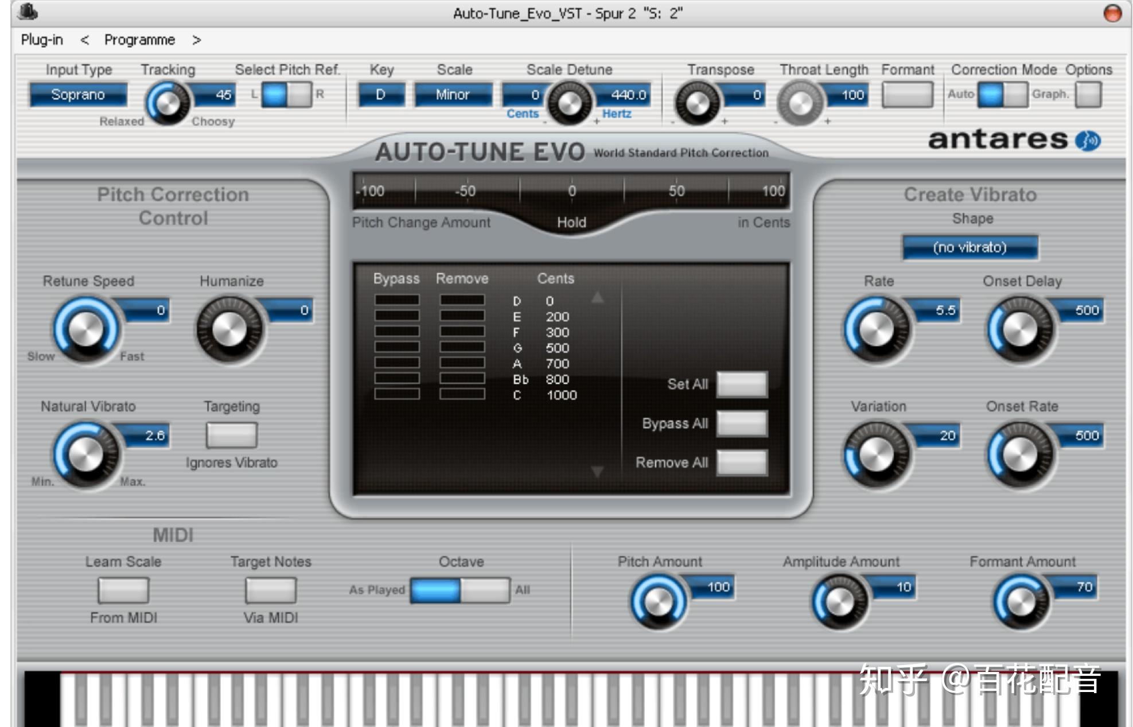Viewport: 1133px width, 727px height.
Task: Open the Programme menu
Action: [139, 40]
